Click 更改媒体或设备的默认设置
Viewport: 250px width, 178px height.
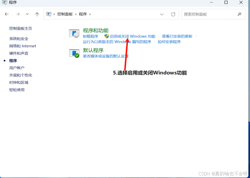point(105,56)
